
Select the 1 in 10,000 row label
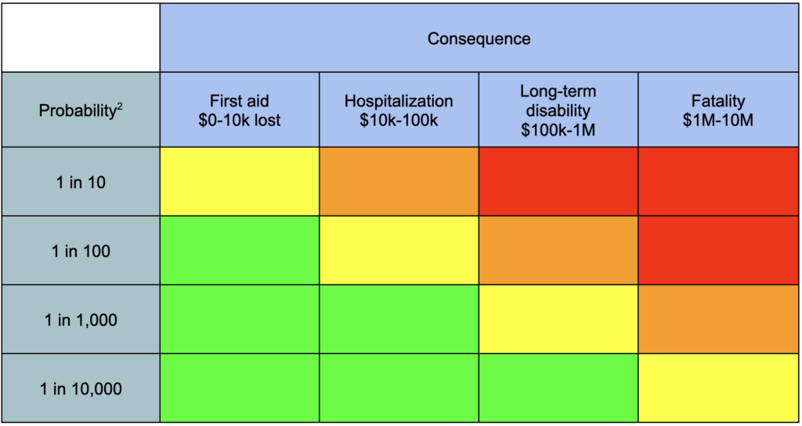[80, 388]
